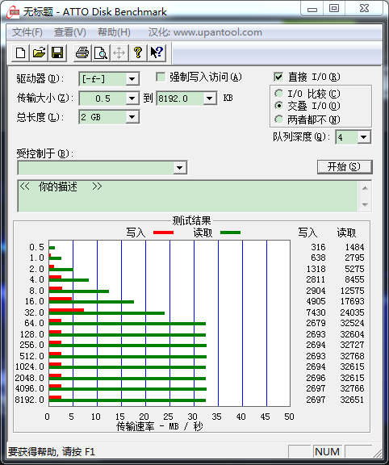
Task: Select the 两者都不 radio button
Action: click(278, 119)
